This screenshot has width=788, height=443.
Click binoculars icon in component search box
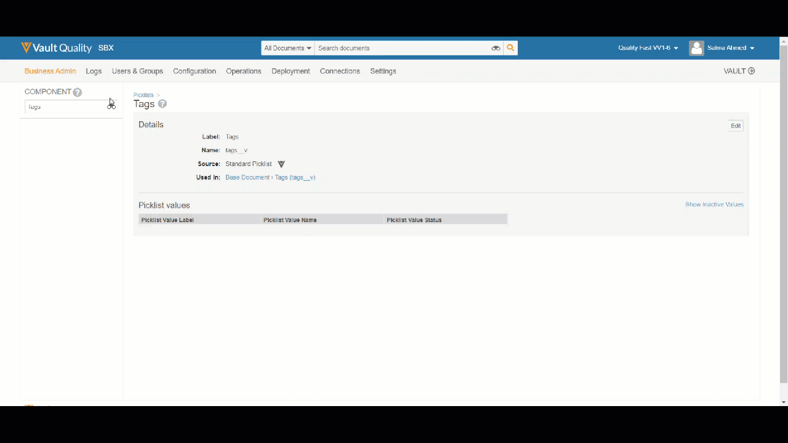(x=111, y=106)
